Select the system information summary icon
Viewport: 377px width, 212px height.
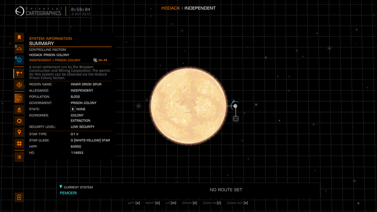coord(19,98)
